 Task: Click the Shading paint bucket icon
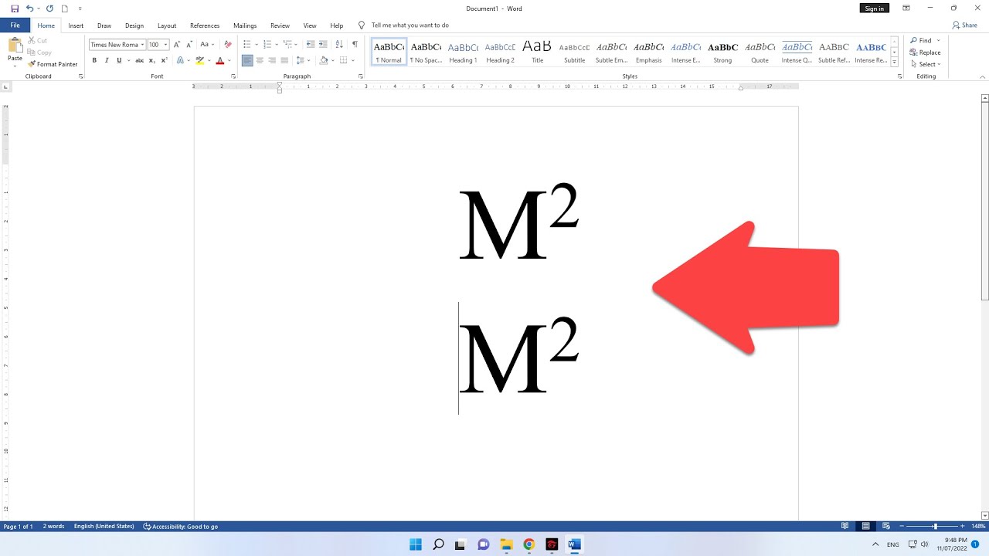click(323, 60)
